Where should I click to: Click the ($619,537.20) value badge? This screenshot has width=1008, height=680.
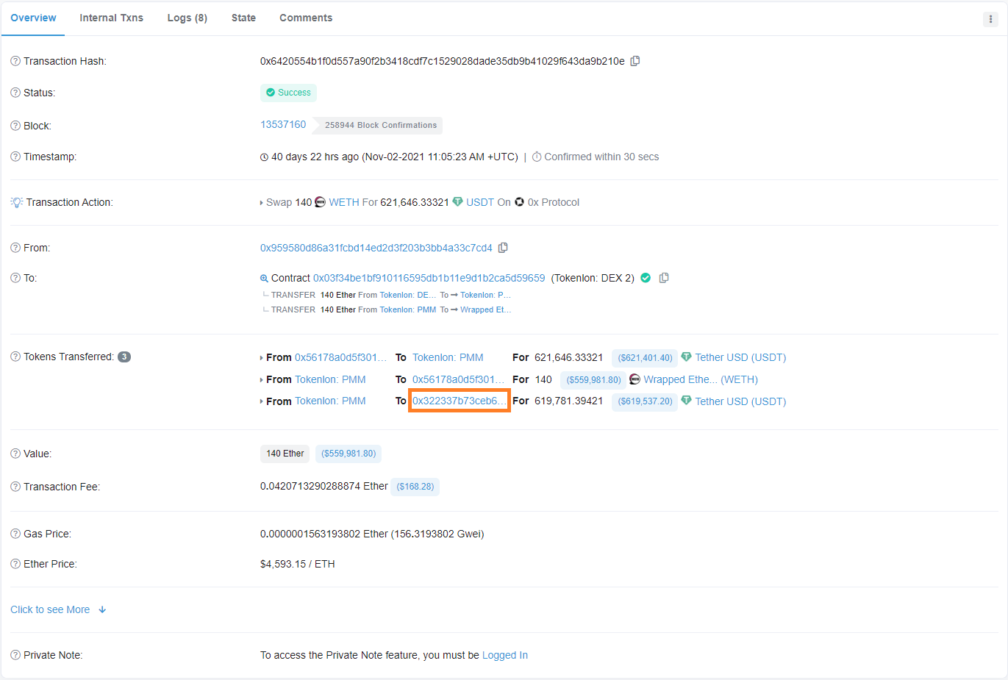tap(645, 401)
